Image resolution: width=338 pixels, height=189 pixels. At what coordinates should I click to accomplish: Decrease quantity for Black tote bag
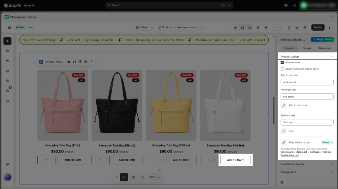[x=95, y=160]
